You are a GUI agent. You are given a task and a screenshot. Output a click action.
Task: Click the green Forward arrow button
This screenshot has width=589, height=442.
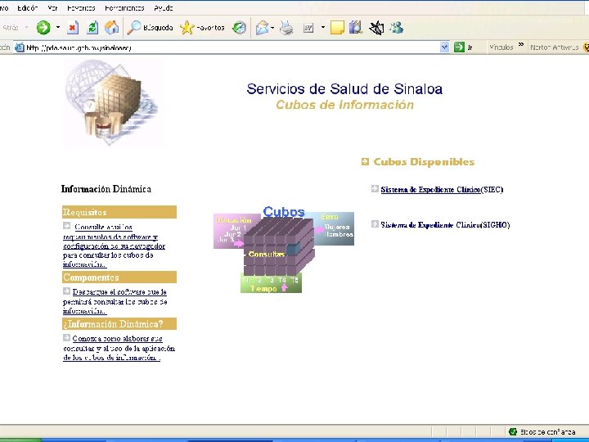coord(43,28)
